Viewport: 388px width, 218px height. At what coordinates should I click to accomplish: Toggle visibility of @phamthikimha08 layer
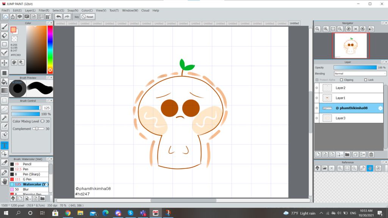tap(317, 108)
